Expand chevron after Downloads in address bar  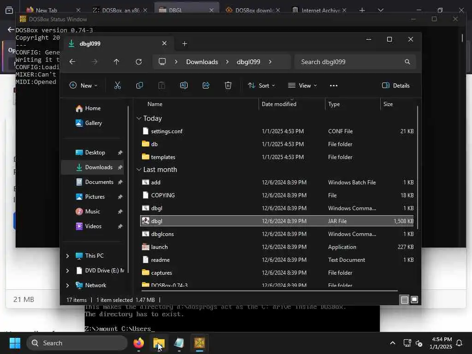point(227,62)
